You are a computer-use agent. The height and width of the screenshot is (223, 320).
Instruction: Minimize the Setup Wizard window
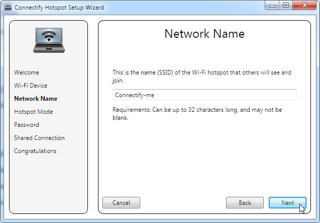point(272,5)
